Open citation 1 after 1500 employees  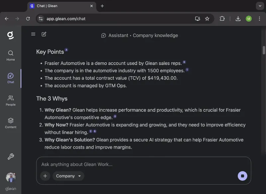(x=187, y=70)
